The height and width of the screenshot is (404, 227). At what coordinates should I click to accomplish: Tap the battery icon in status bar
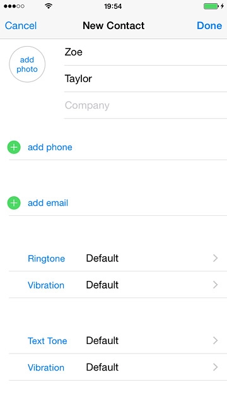pyautogui.click(x=211, y=6)
